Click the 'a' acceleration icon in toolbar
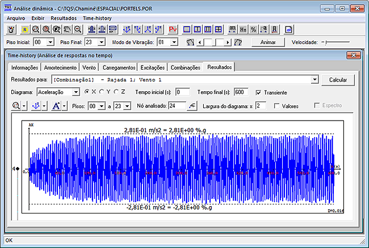 pyautogui.click(x=264, y=29)
